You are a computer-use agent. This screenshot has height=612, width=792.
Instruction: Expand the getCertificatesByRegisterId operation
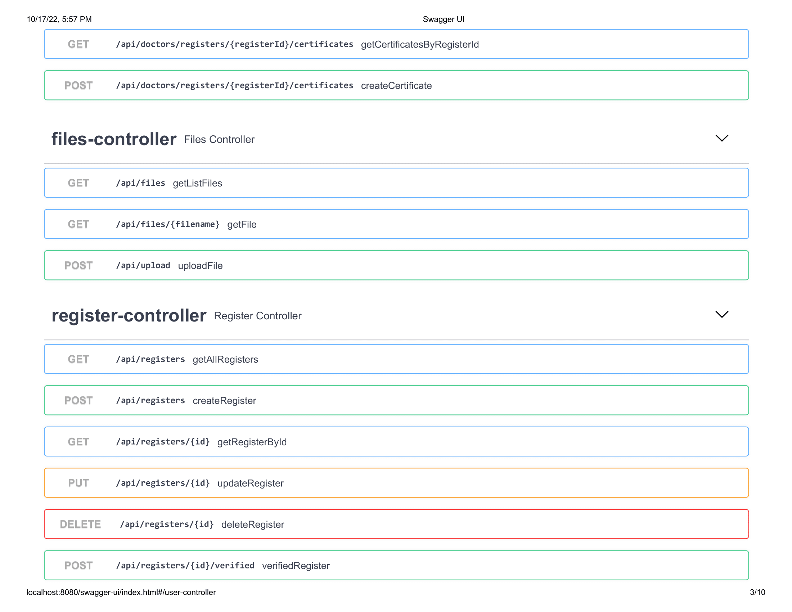tap(399, 44)
